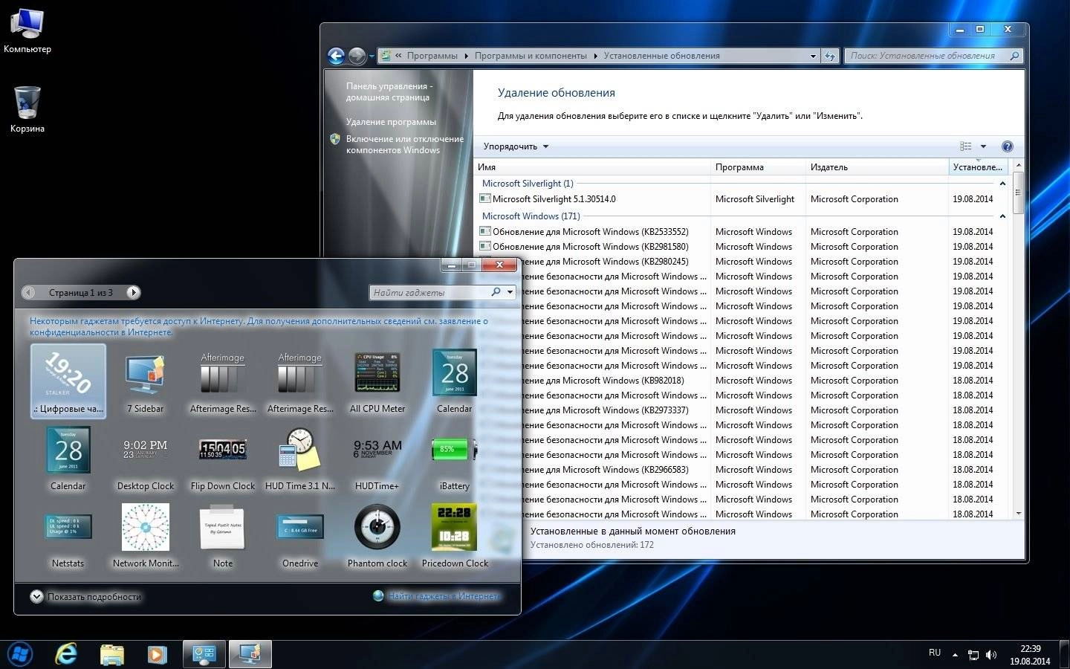Open Windows Explorer from the taskbar

[x=112, y=654]
